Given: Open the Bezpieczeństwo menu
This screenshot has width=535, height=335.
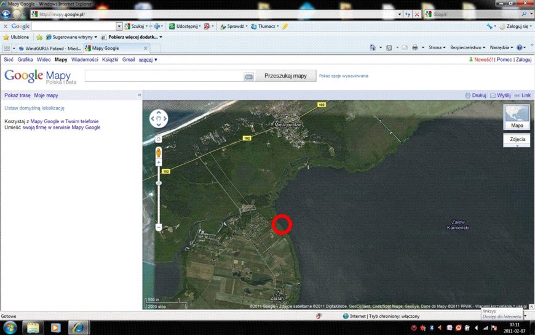Looking at the screenshot, I should click(x=467, y=47).
